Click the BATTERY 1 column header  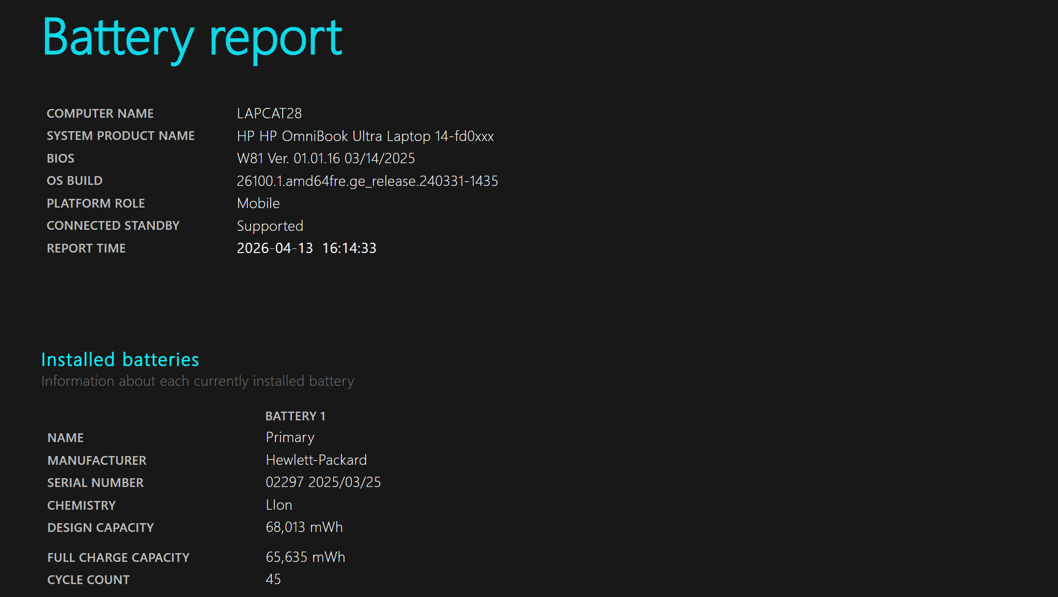tap(295, 416)
